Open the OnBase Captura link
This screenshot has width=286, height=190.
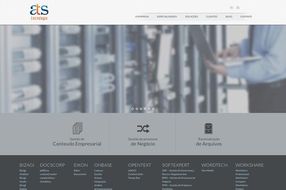99,171
